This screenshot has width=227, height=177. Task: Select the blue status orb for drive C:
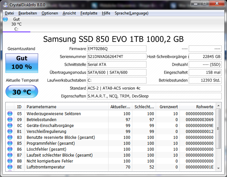pos(5,19)
